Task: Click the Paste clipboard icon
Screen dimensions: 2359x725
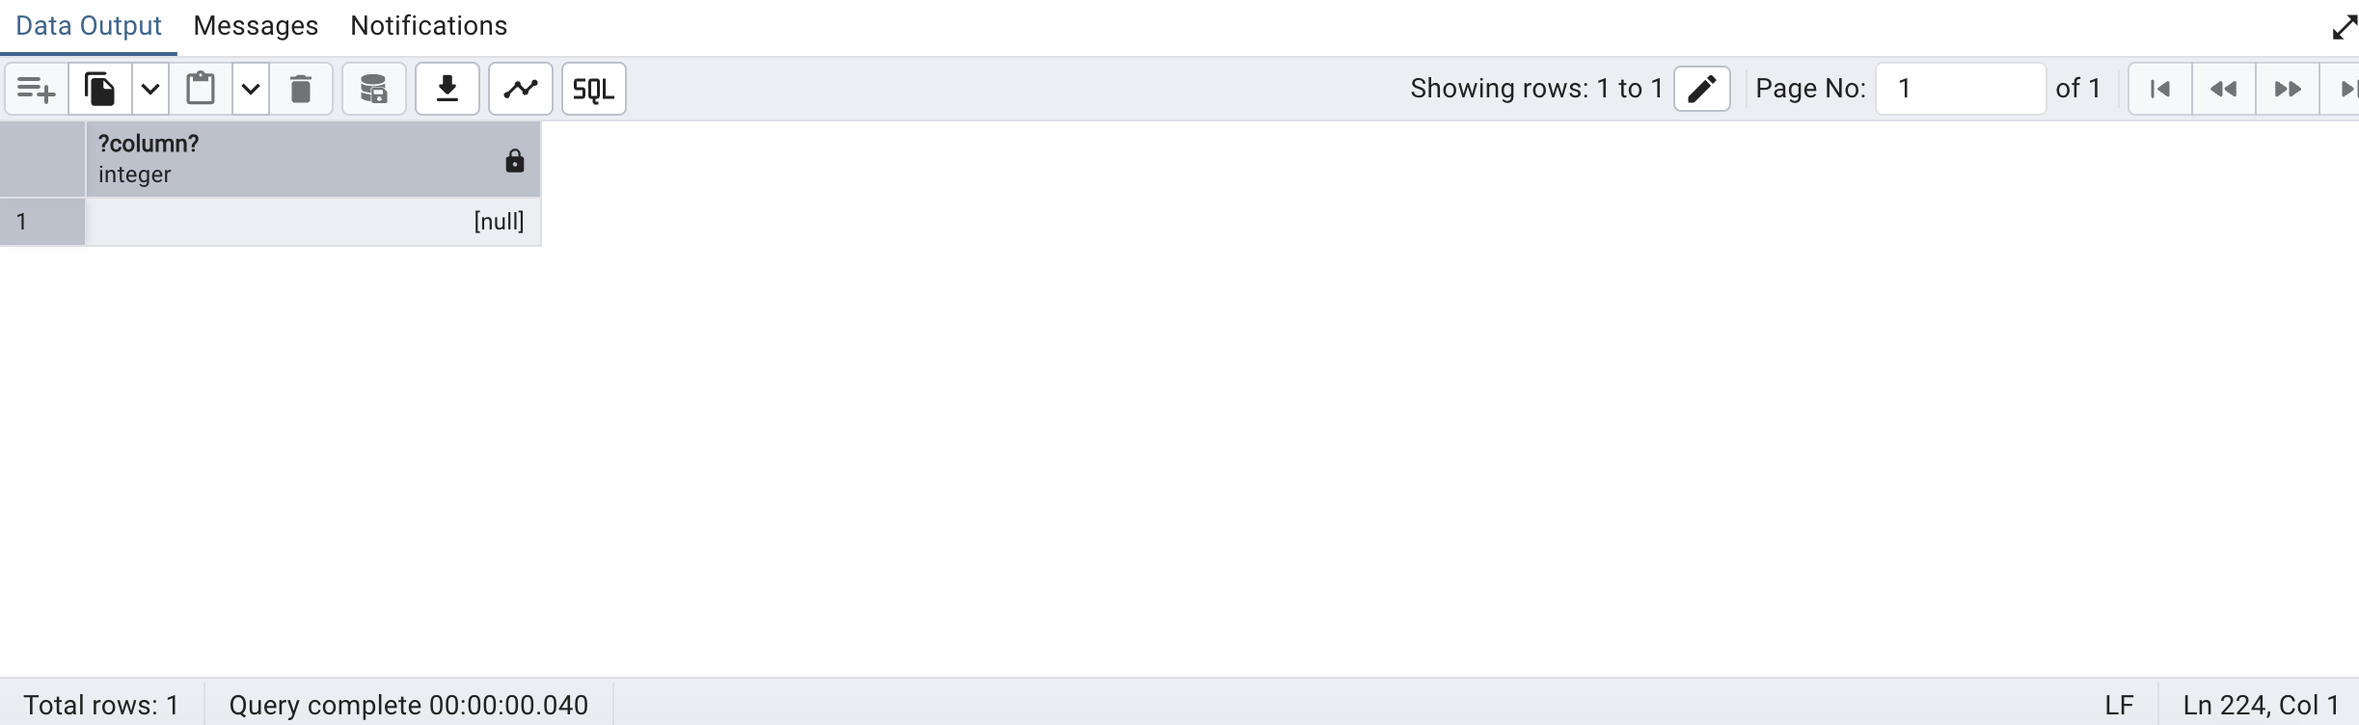Action: click(201, 90)
